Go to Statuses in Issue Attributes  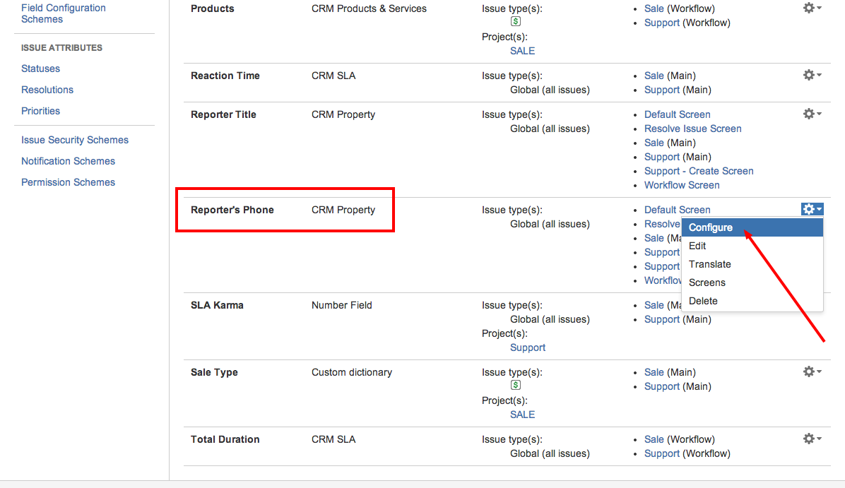click(40, 69)
